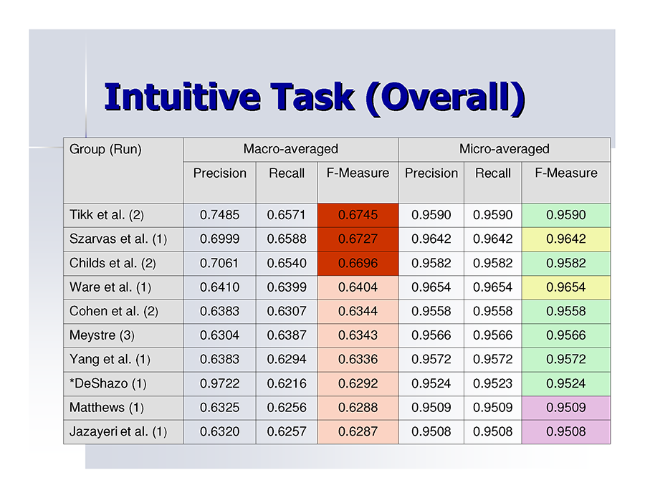This screenshot has height=498, width=645.
Task: Click the "Micro-averaged" column group header
Action: point(505,149)
